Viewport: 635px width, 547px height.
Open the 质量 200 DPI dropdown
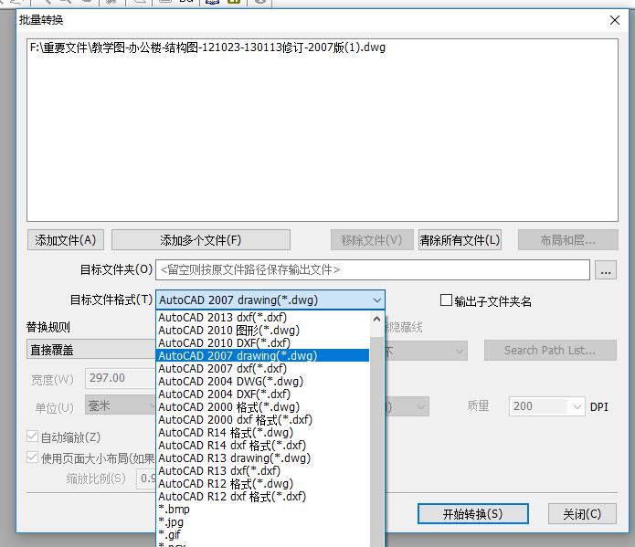tap(577, 406)
